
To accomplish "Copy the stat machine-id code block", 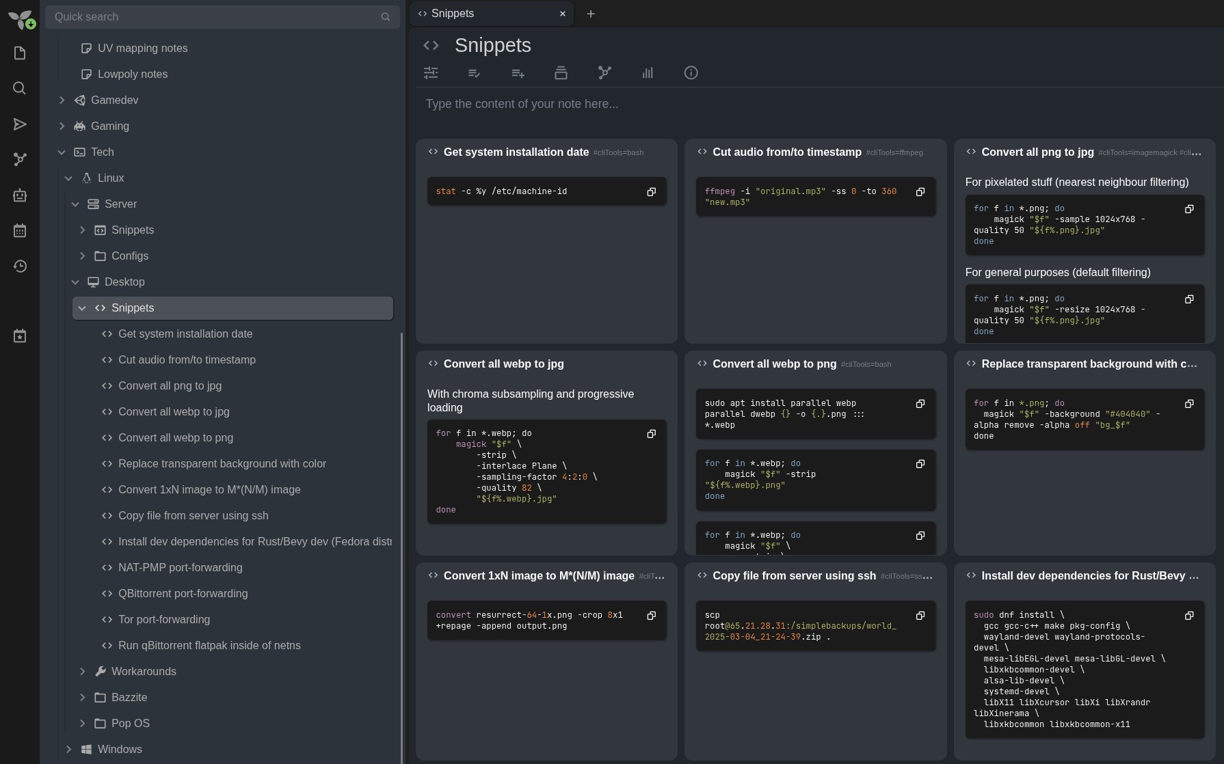I will tap(651, 192).
